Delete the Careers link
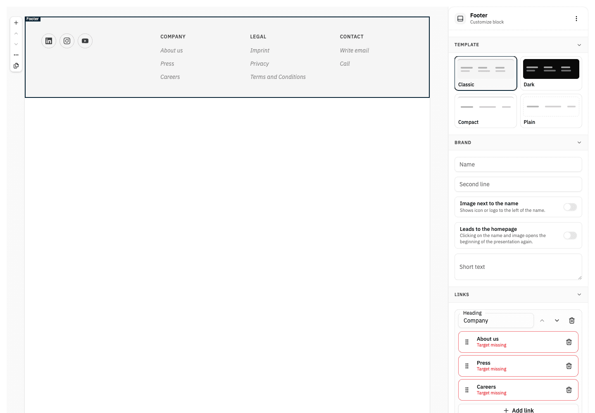Screen dimensions: 595x413 pos(569,390)
